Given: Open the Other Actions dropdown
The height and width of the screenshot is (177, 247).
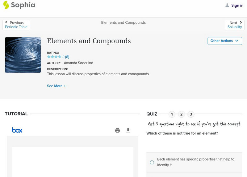Looking at the screenshot, I should pyautogui.click(x=225, y=41).
